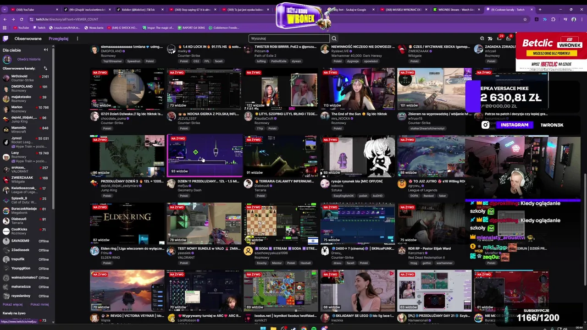Click Pokaż więcej in the sidebar
The height and width of the screenshot is (330, 587).
click(13, 304)
